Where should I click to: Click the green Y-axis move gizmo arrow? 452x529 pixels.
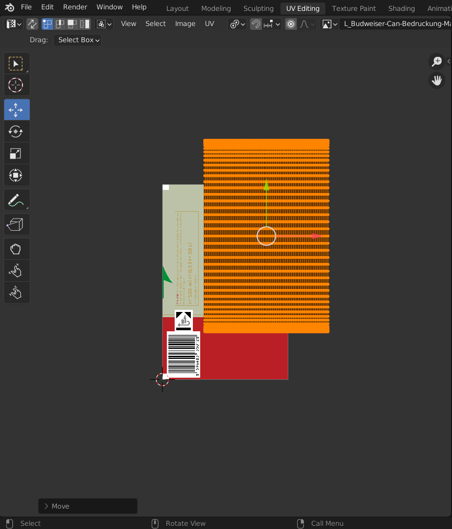pos(266,186)
